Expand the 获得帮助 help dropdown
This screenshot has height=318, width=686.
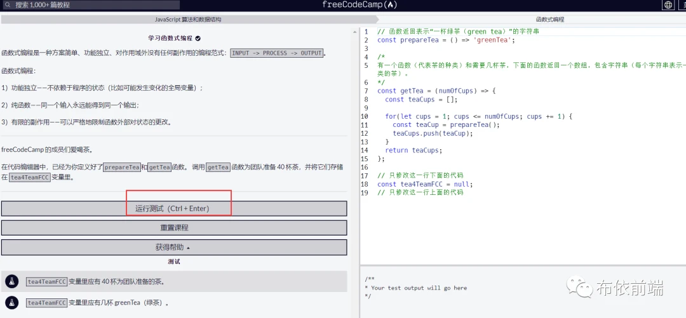pyautogui.click(x=174, y=247)
